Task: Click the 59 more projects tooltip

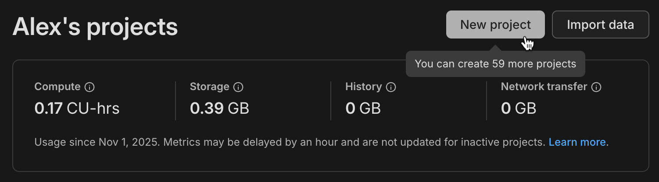Action: [495, 64]
